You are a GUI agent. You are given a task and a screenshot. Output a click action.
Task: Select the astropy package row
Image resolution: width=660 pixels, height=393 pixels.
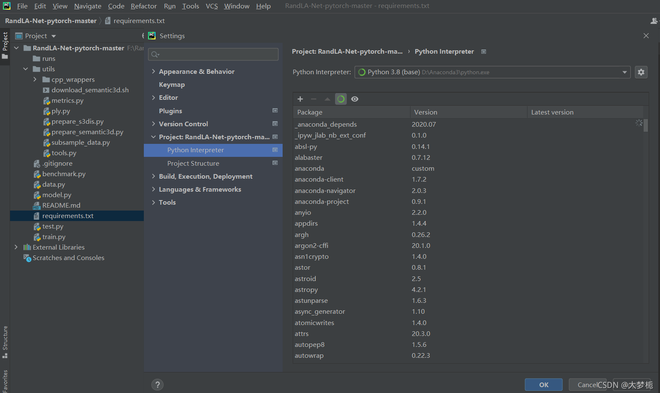468,289
